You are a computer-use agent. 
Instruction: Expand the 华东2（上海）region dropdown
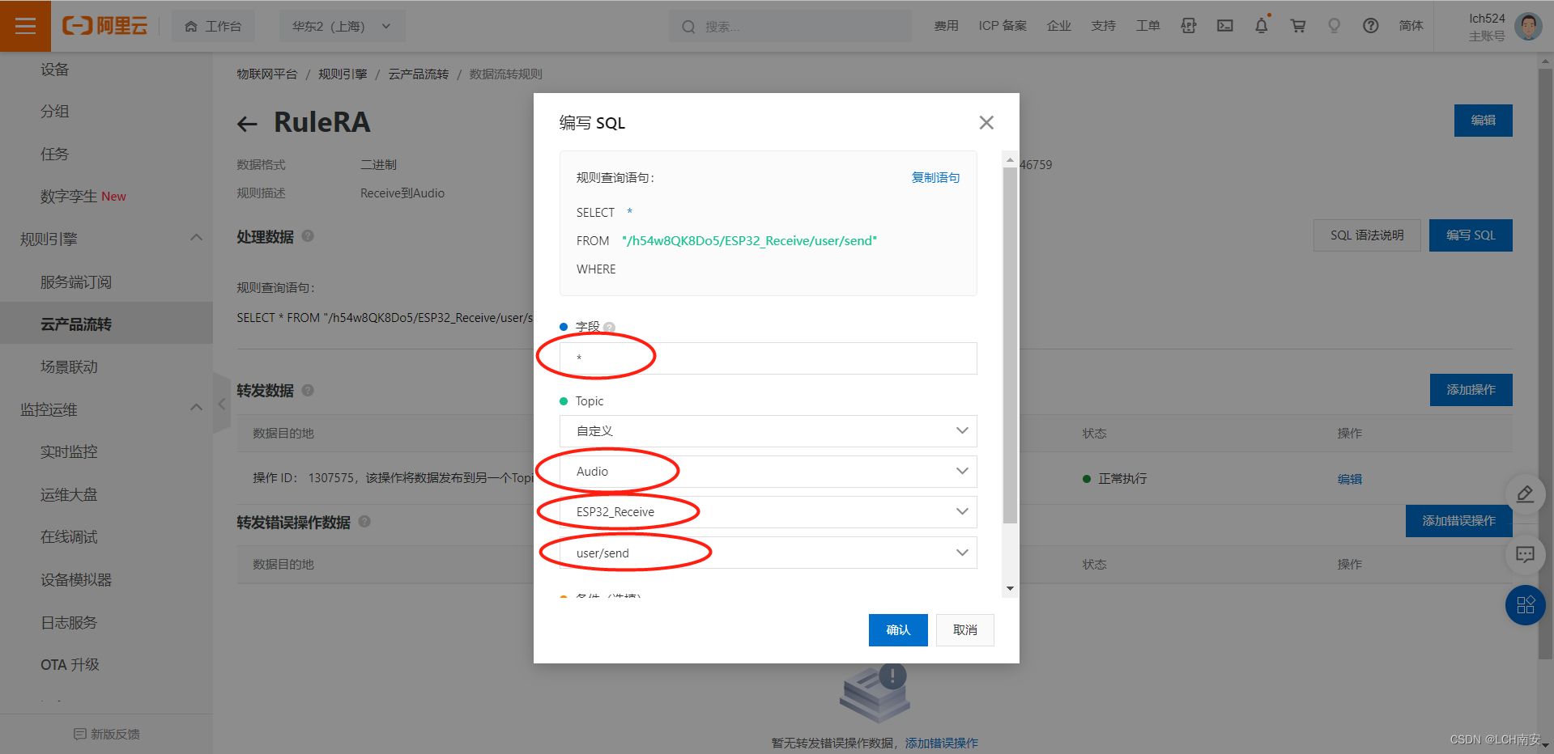tap(342, 26)
